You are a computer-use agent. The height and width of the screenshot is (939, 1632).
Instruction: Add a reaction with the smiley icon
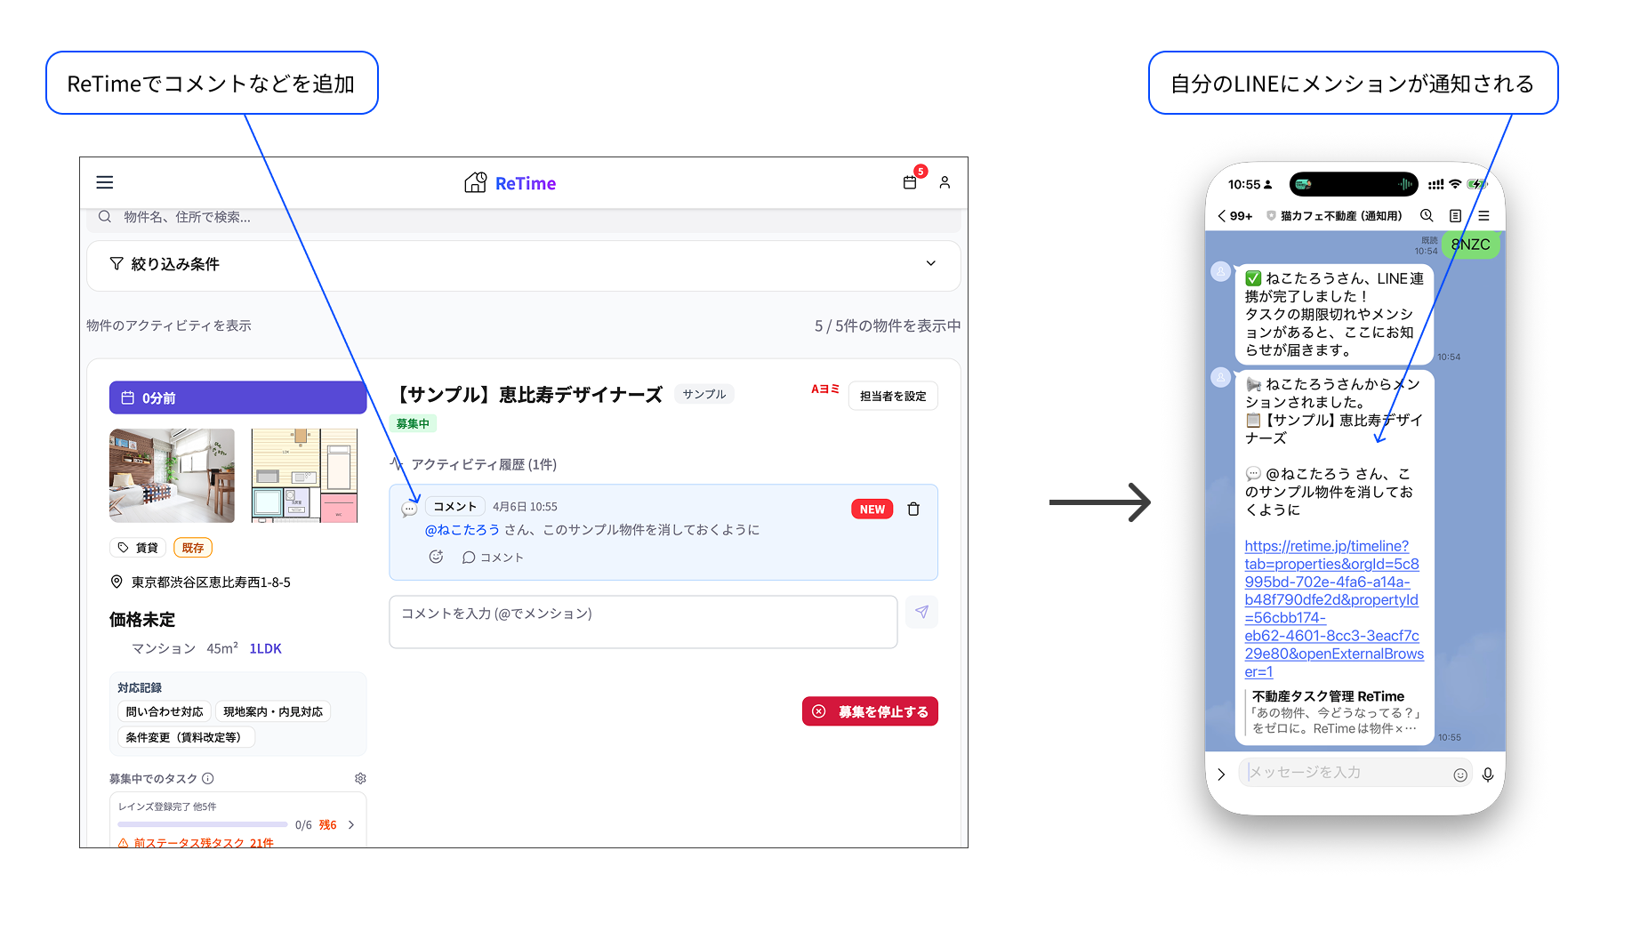pyautogui.click(x=436, y=557)
